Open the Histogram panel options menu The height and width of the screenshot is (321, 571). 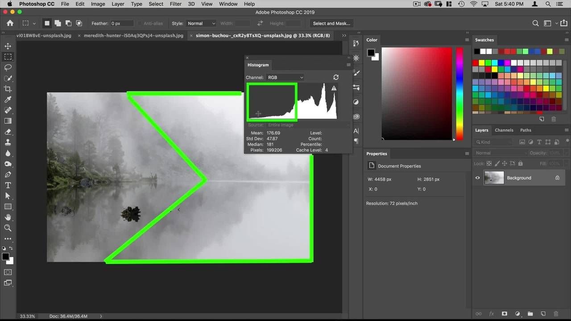tap(348, 65)
